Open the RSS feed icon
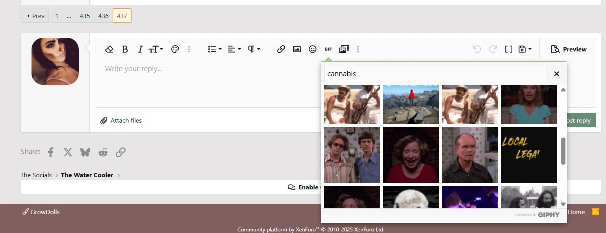The image size is (606, 233). point(595,212)
